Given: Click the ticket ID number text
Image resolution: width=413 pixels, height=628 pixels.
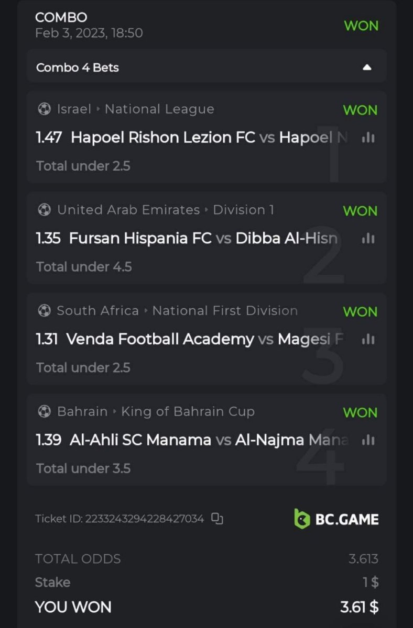Looking at the screenshot, I should pos(144,519).
